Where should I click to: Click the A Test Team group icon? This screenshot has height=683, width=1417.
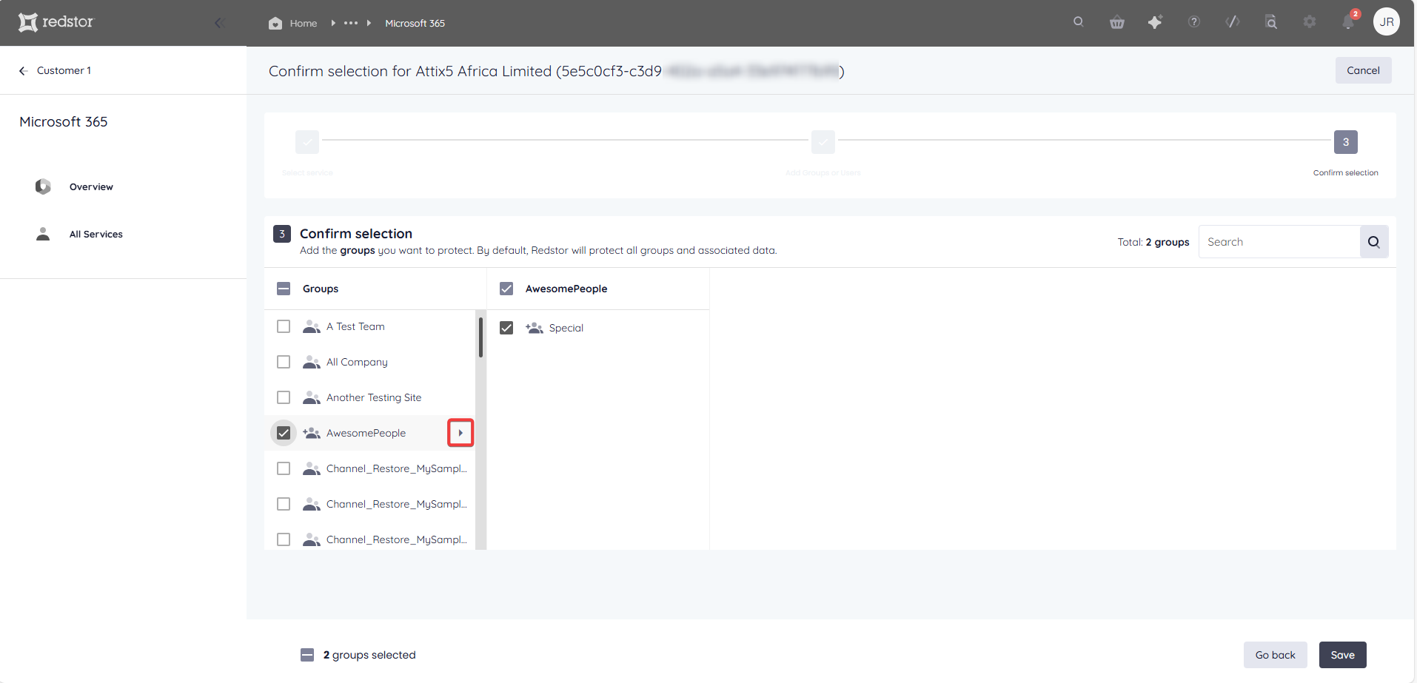click(312, 326)
